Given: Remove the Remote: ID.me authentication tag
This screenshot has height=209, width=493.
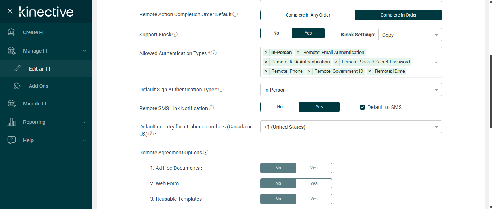Looking at the screenshot, I should (370, 71).
